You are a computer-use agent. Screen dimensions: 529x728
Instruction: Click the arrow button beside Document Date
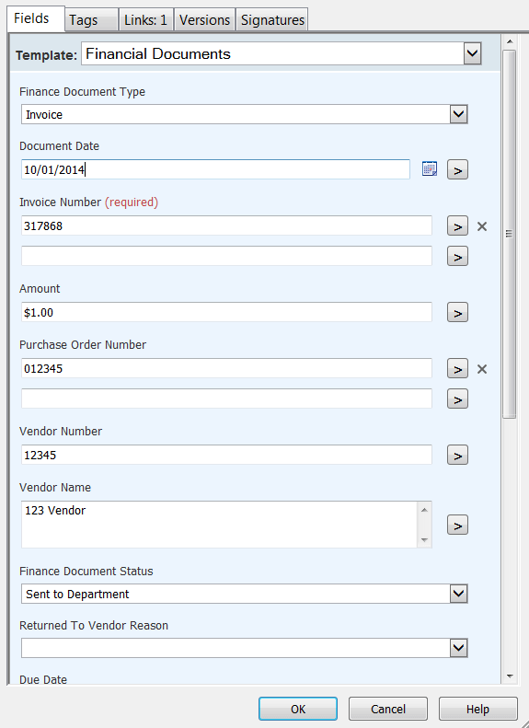tap(457, 170)
